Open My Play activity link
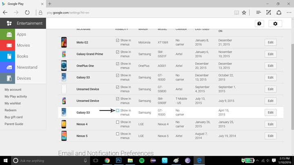Viewport: 294px width, 165px height. (16, 96)
